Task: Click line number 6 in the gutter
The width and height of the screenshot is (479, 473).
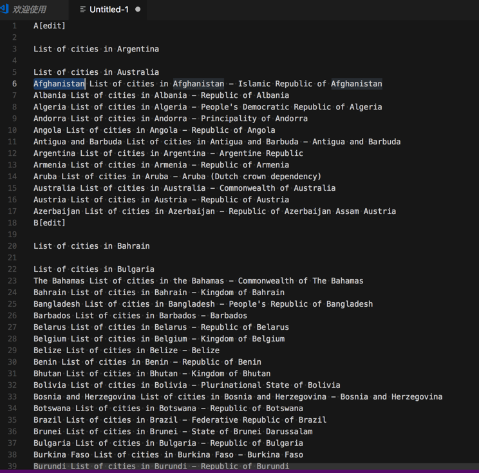Action: coord(14,84)
